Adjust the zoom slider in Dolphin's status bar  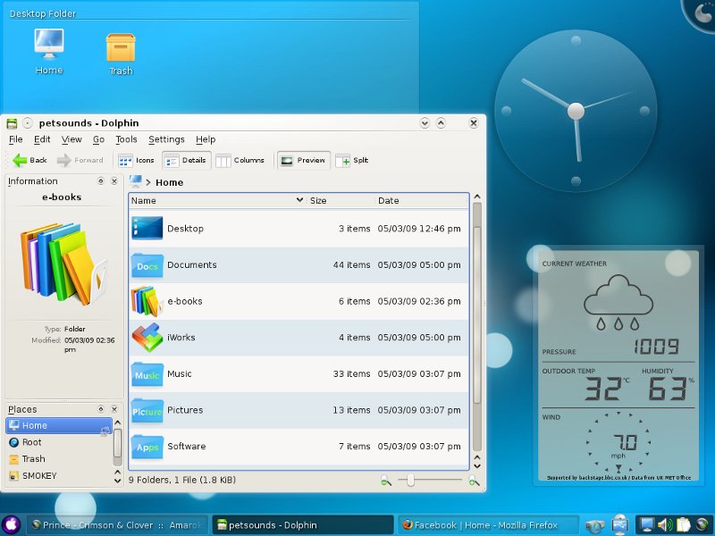click(x=411, y=480)
